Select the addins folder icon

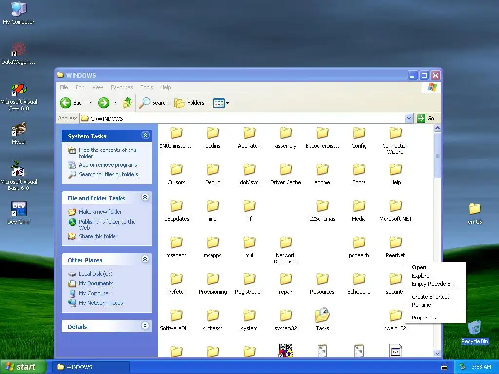pyautogui.click(x=212, y=133)
